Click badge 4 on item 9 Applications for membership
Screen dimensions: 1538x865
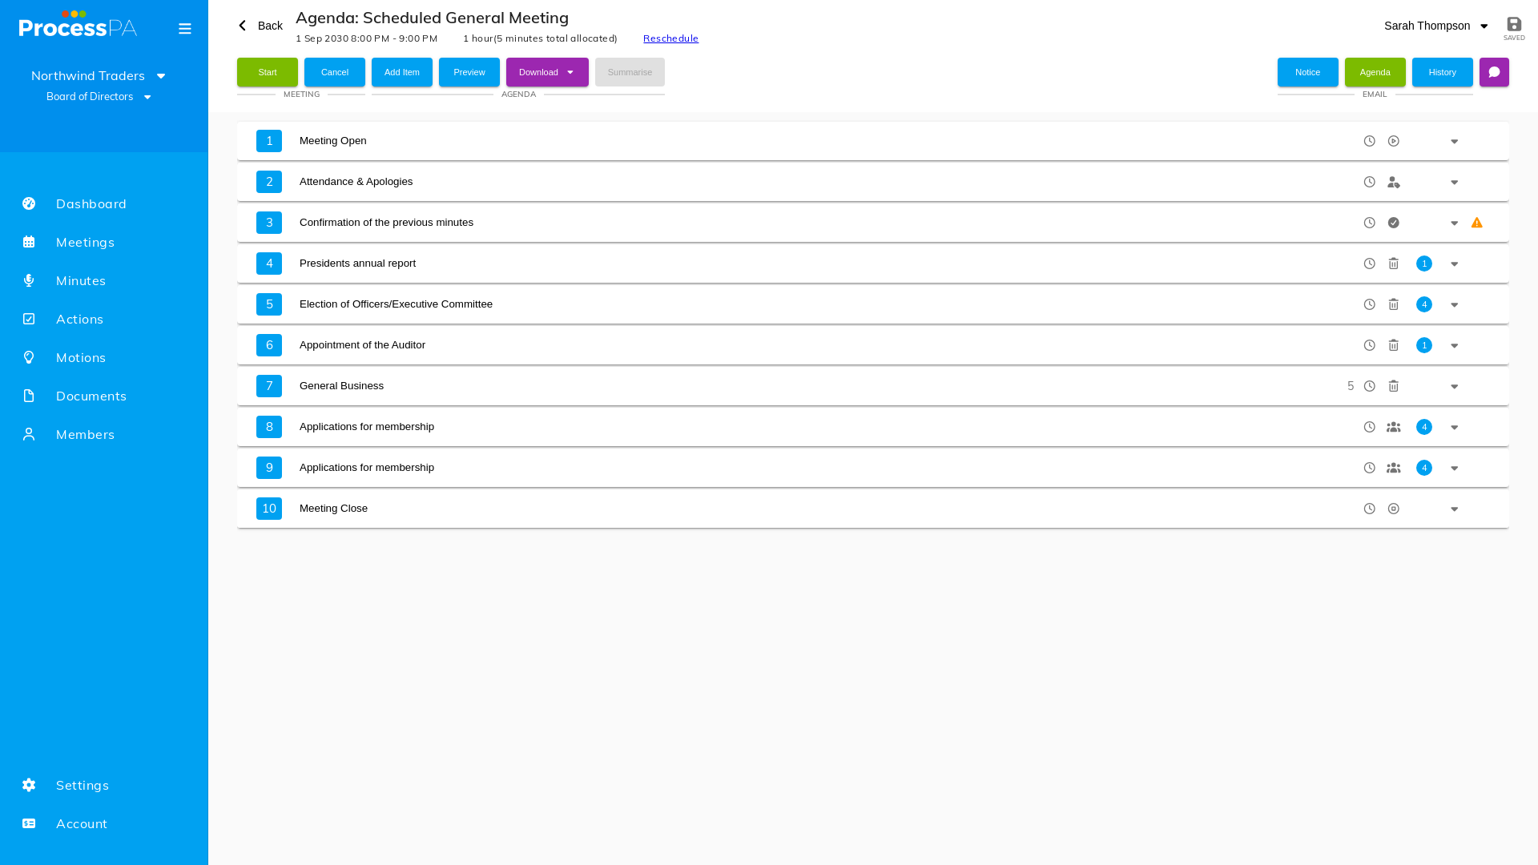(1424, 468)
